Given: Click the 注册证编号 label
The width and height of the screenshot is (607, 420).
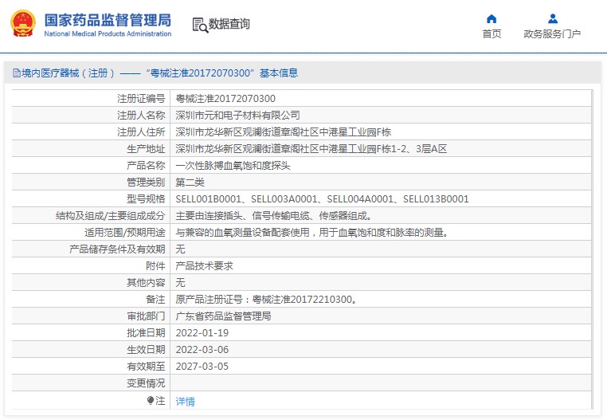Looking at the screenshot, I should point(141,98).
